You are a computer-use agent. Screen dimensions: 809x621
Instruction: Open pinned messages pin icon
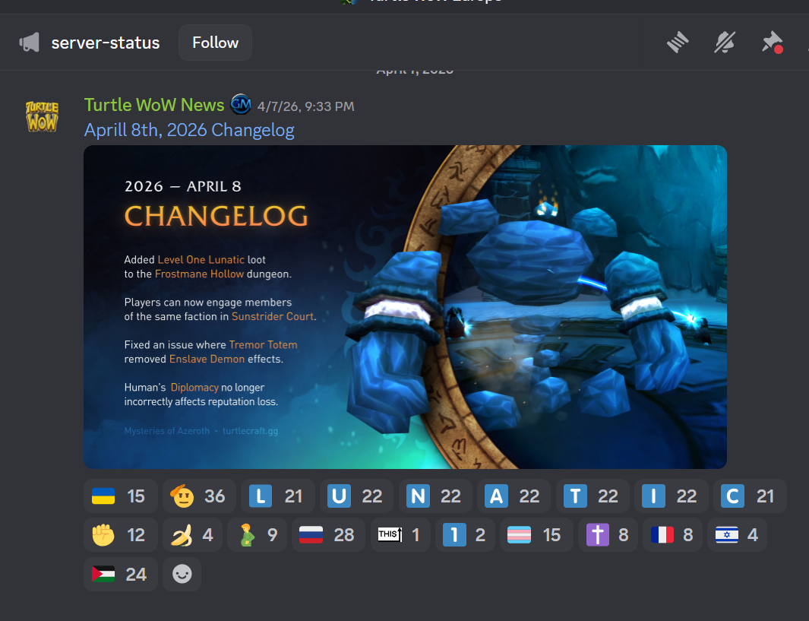coord(773,43)
